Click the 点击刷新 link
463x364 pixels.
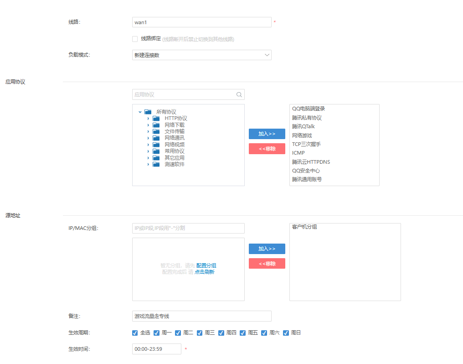[x=204, y=272]
